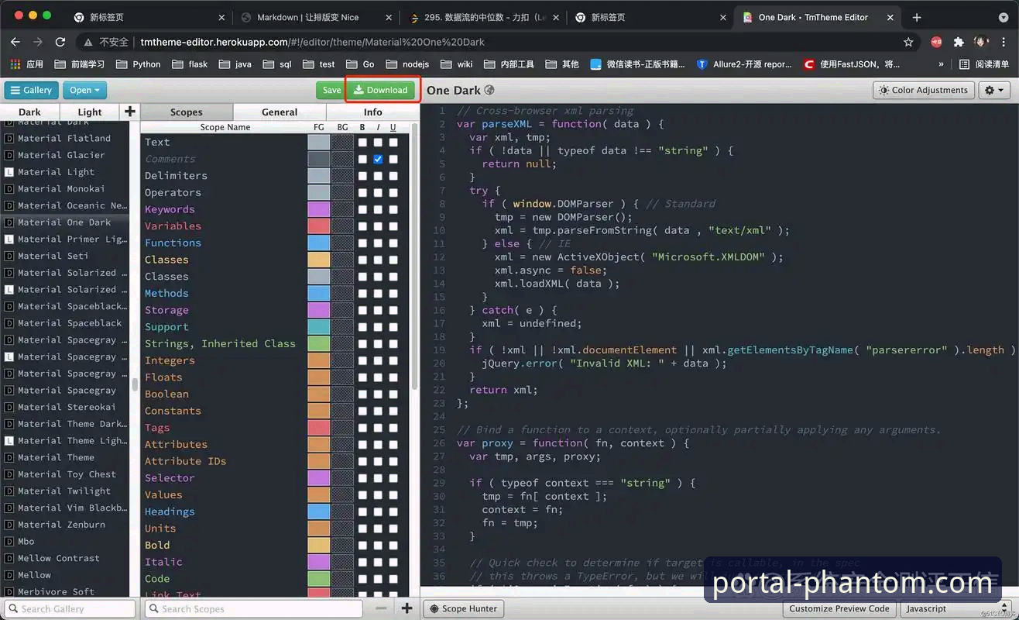Open the apps grid in bookmarks bar

coord(15,64)
